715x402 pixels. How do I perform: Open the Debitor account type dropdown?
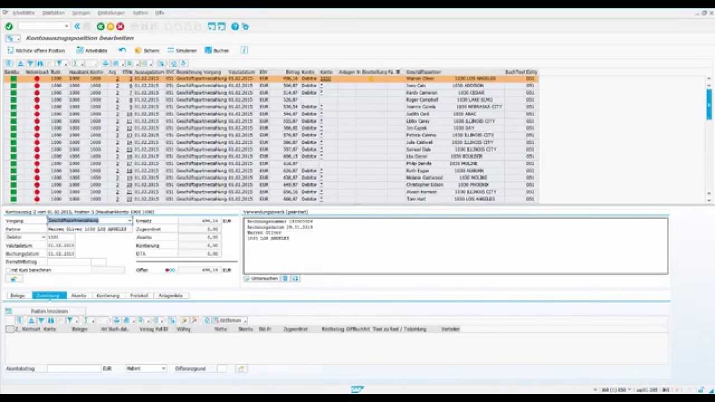tap(43, 237)
